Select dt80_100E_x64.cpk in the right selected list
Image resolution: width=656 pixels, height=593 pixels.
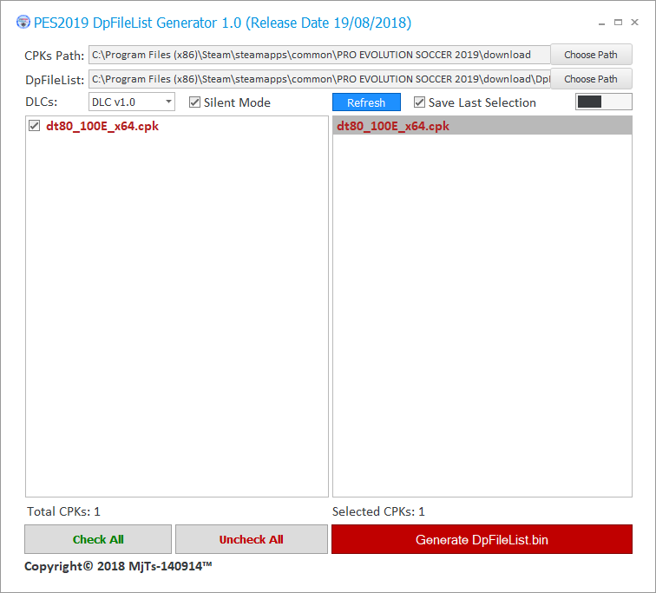point(482,126)
